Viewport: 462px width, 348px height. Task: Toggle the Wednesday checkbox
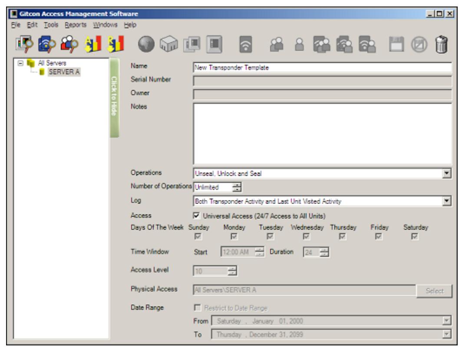click(307, 236)
